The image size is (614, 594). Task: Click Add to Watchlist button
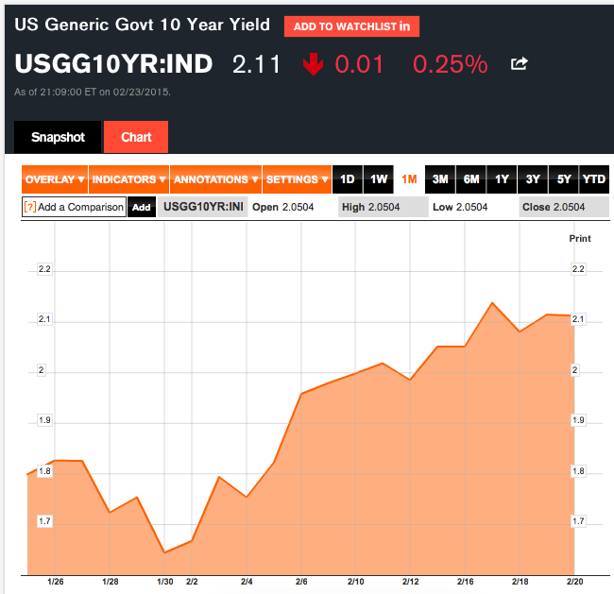(351, 26)
